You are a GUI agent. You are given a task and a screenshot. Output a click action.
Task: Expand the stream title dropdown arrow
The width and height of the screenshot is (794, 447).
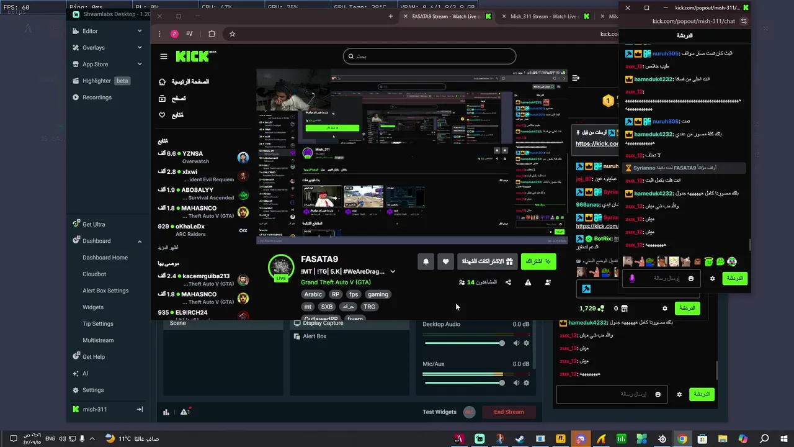click(x=393, y=272)
